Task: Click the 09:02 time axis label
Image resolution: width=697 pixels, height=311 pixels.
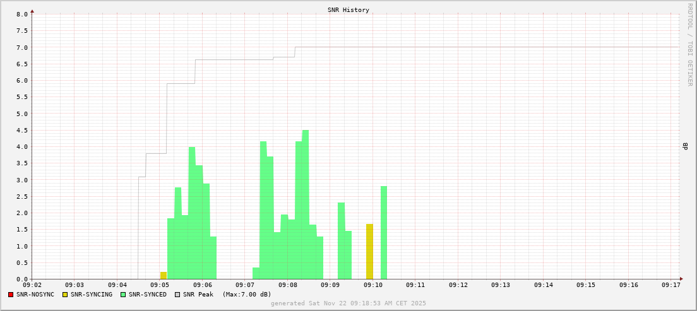Action: click(32, 285)
